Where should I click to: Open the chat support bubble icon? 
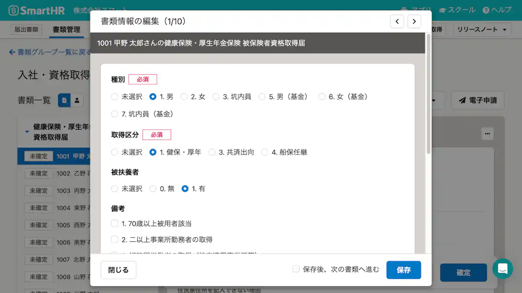503,269
